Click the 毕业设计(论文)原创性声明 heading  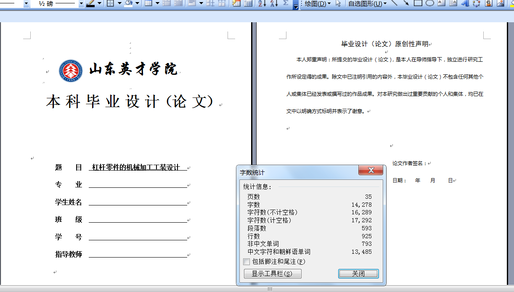coord(384,44)
